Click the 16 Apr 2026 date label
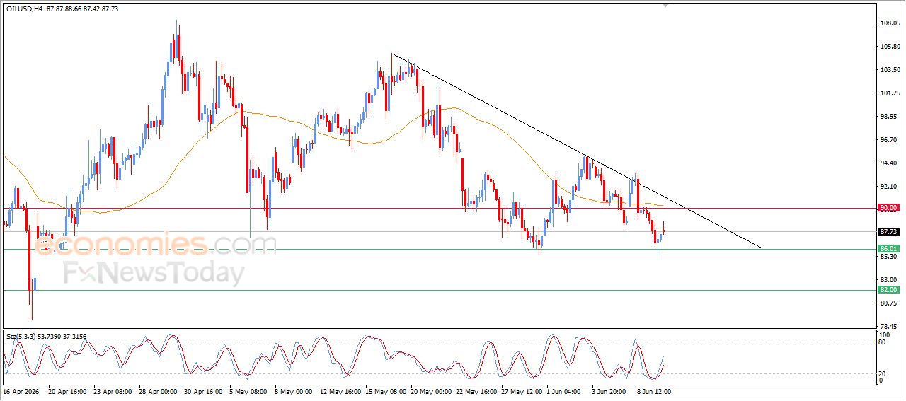The width and height of the screenshot is (906, 401). pyautogui.click(x=22, y=390)
